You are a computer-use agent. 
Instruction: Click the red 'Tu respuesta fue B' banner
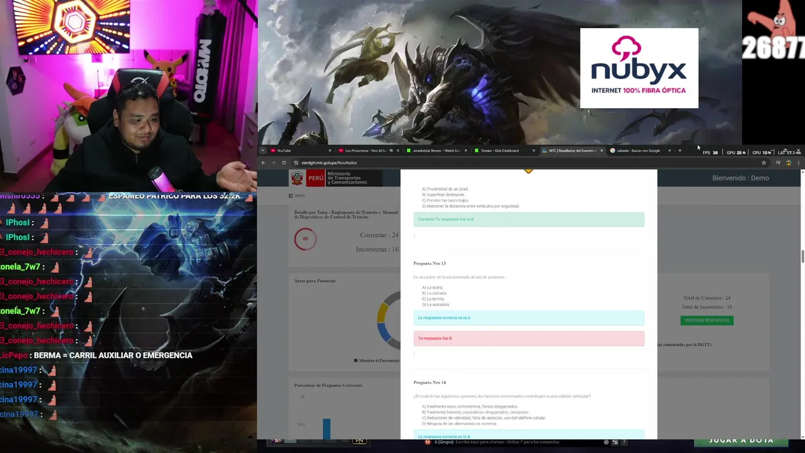[x=529, y=338]
